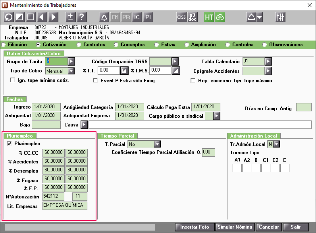Click the CISS toolbar icon

(x=181, y=17)
